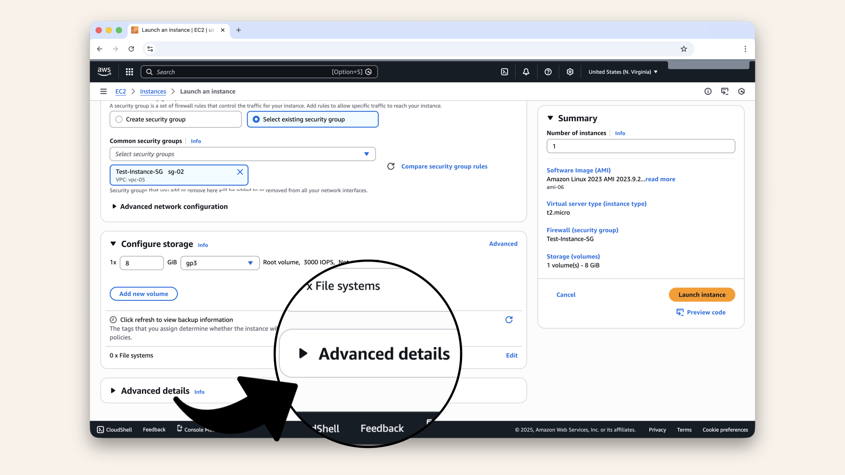Click the Preview code icon
Screen dimensions: 845x475
point(680,312)
